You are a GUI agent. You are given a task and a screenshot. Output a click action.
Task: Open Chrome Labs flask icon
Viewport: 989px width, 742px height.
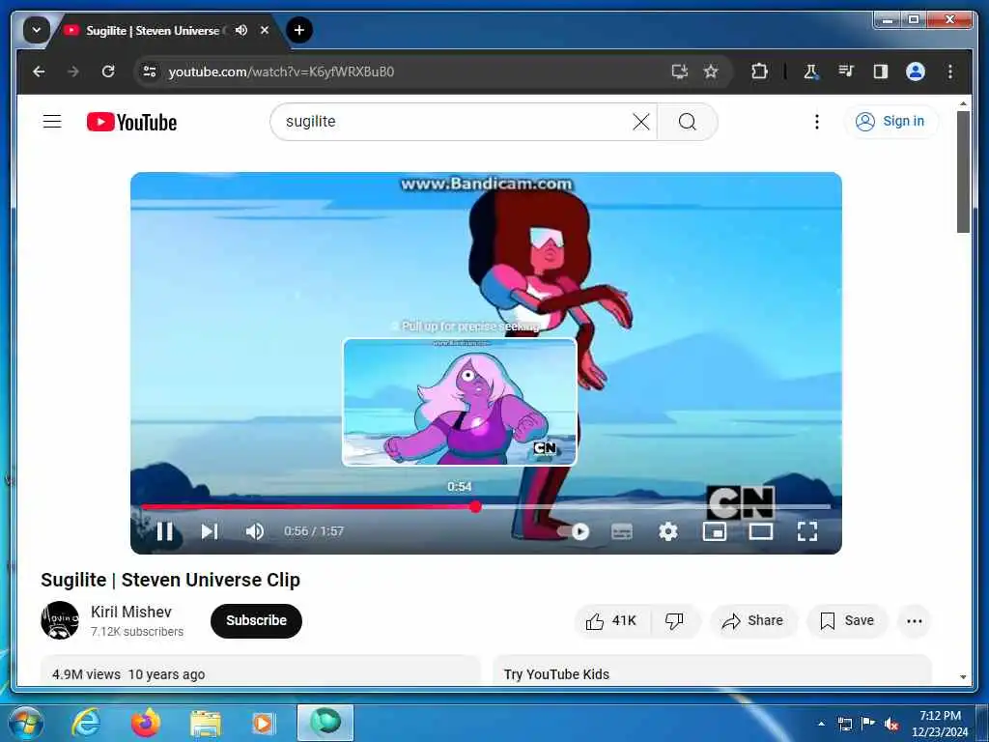click(810, 71)
